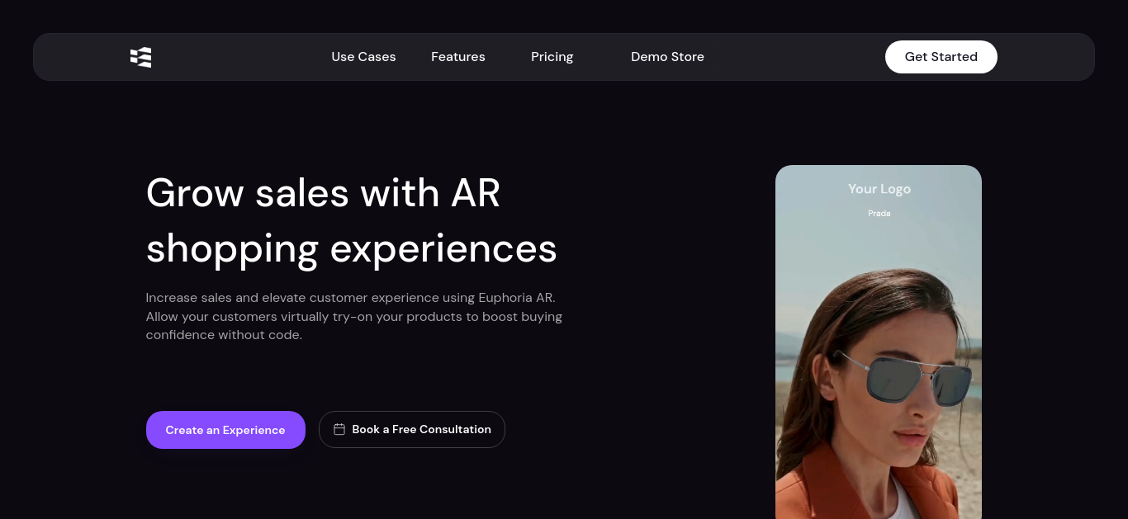This screenshot has width=1128, height=519.
Task: Click the 'Increase sales and elevate' description paragraph
Action: [x=354, y=316]
